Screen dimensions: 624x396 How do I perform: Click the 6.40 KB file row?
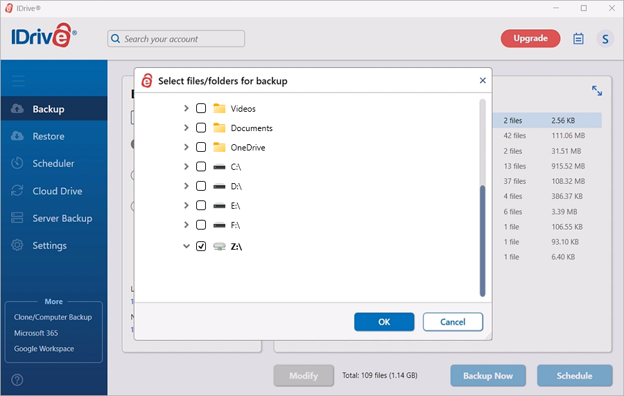547,257
